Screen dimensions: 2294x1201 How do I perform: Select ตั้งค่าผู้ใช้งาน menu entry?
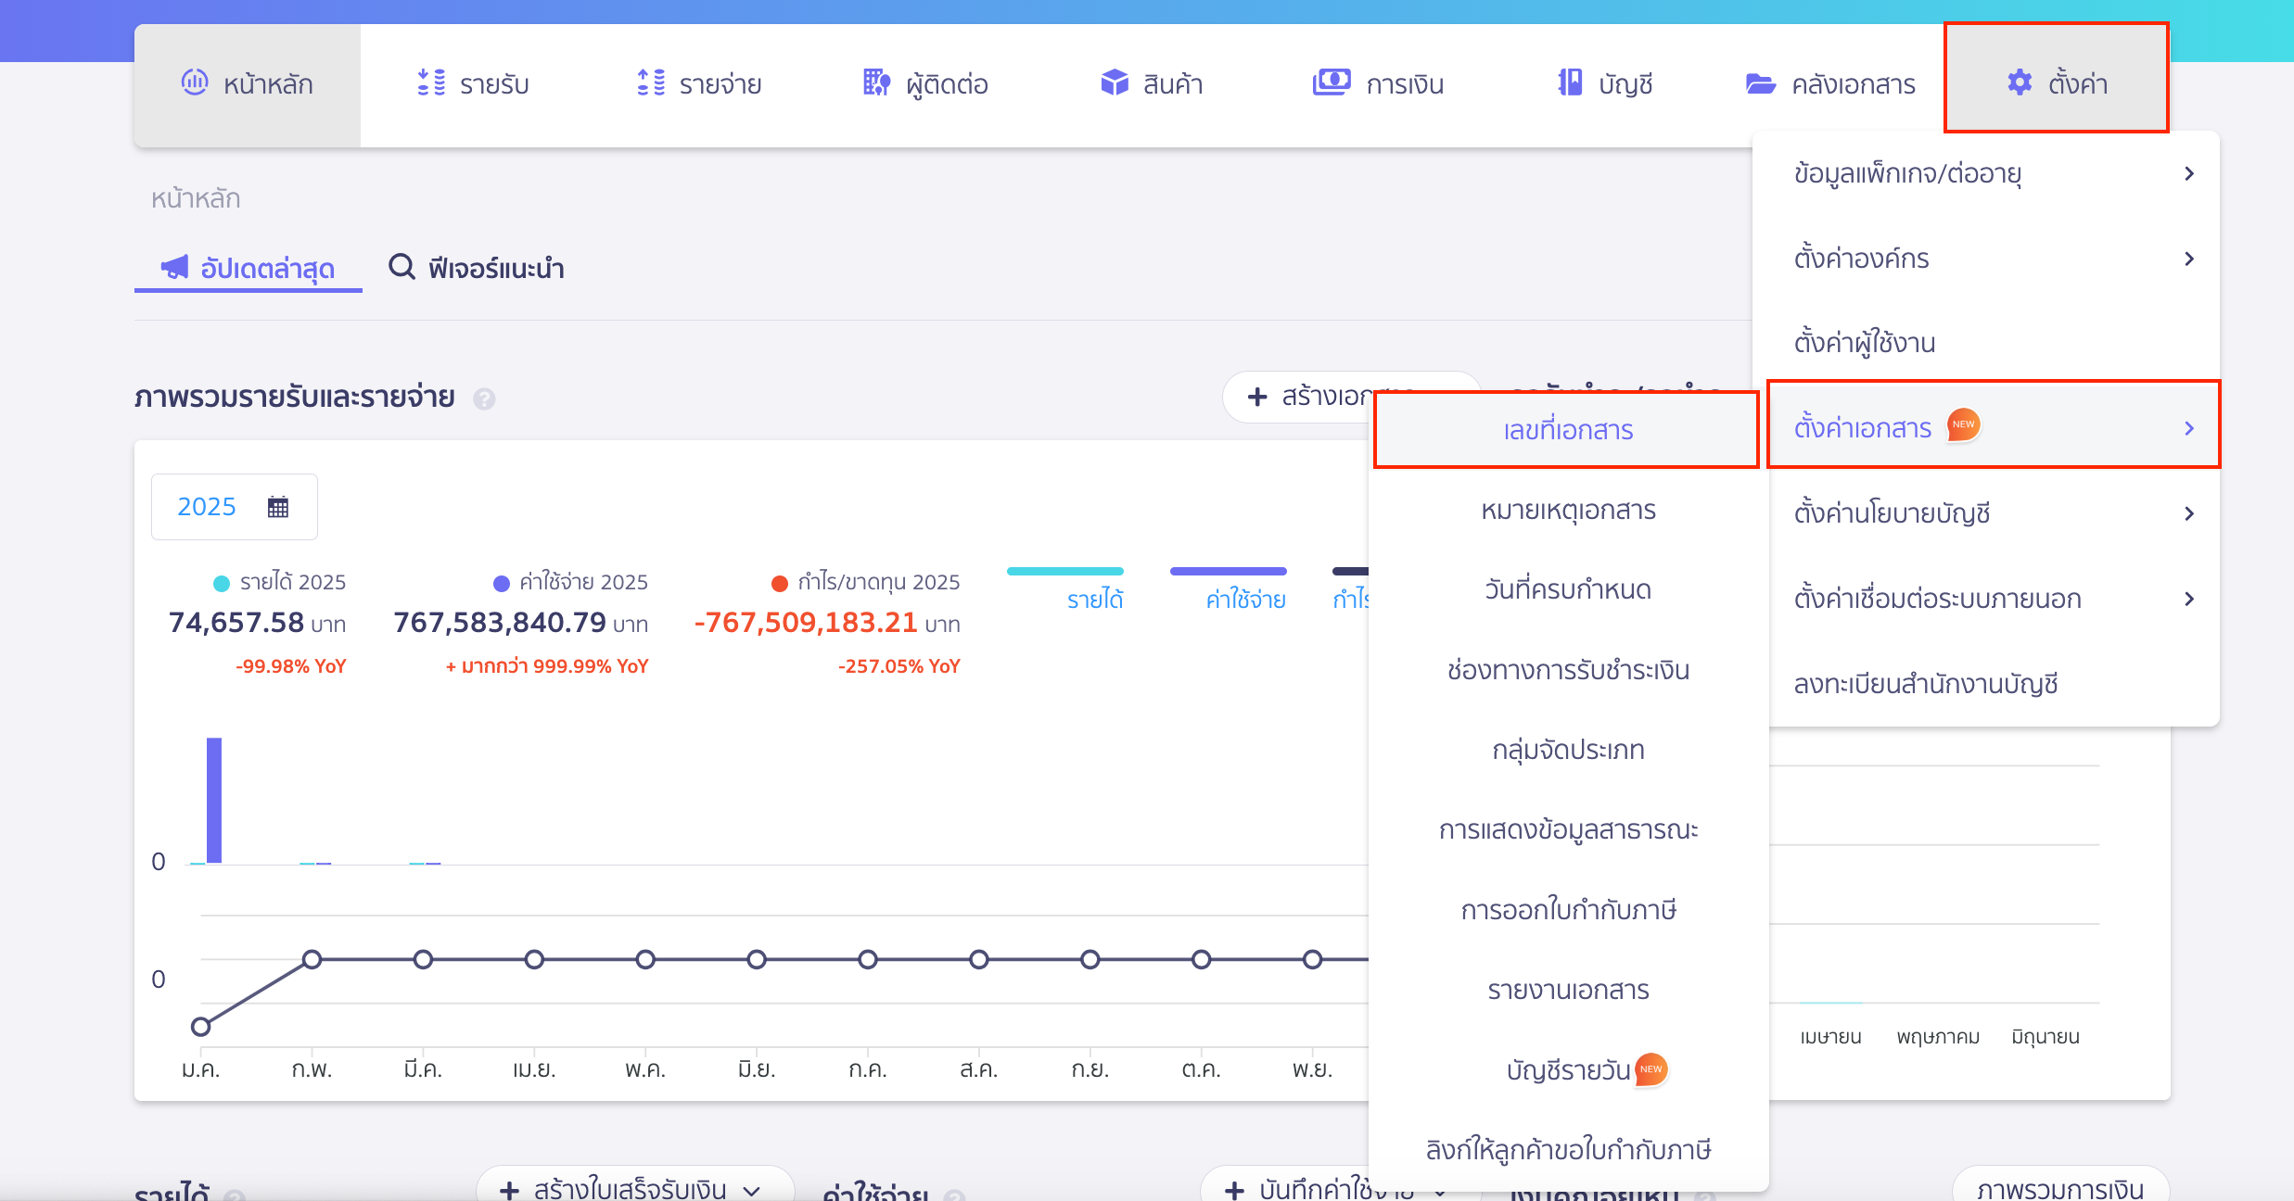[x=1994, y=343]
